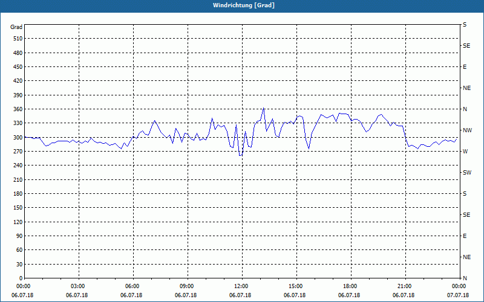
Task: Click the 00:00 label above 07.07.18
Action: pyautogui.click(x=458, y=286)
